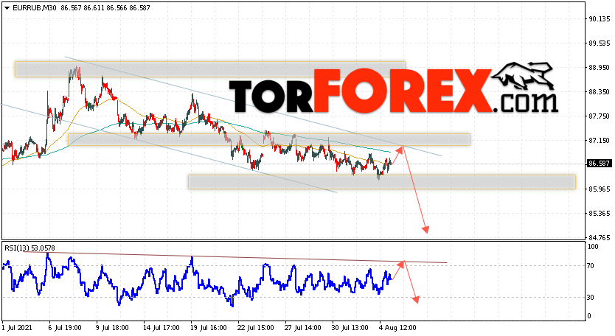The height and width of the screenshot is (336, 615).
Task: Click the 88.350 price axis label
Action: coord(599,92)
